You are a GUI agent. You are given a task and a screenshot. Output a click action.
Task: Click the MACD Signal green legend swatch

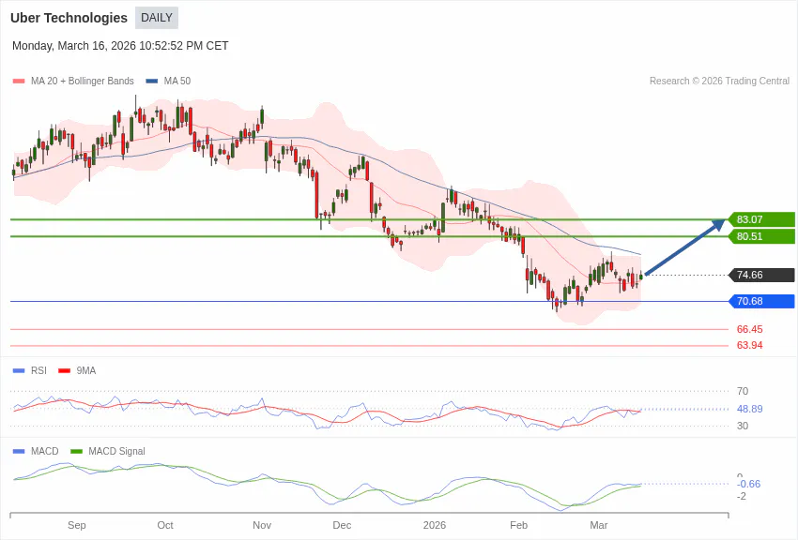point(76,451)
